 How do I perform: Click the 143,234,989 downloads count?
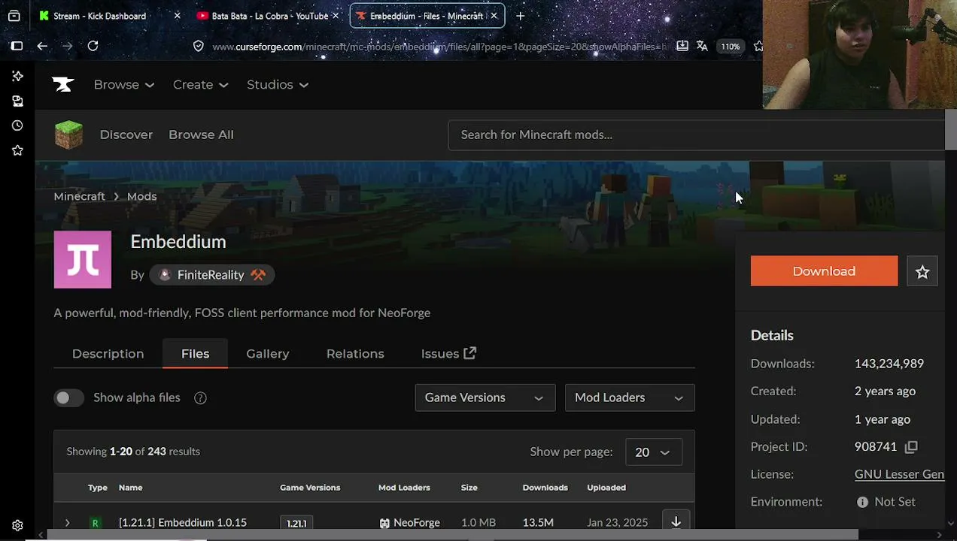click(x=889, y=364)
